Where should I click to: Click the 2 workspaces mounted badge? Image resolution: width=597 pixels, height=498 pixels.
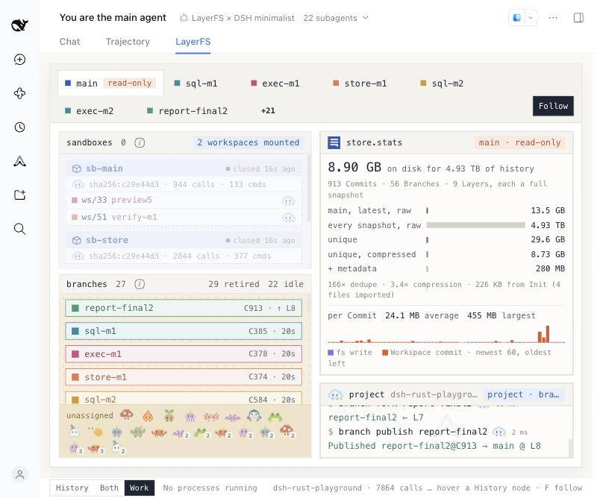249,142
